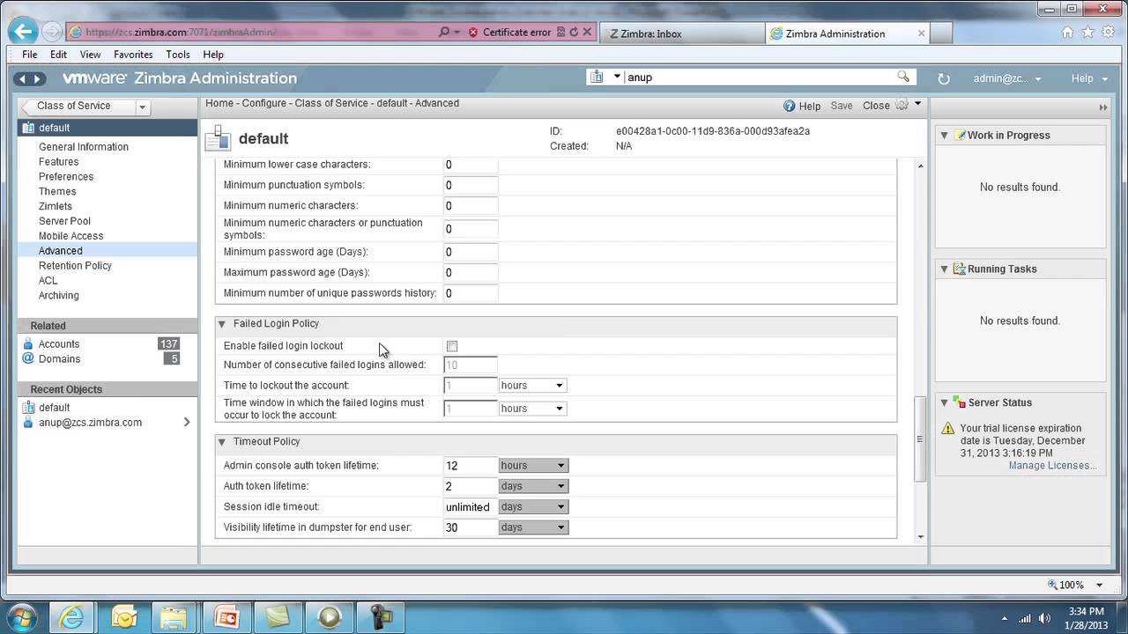Open failed logins time window units dropdown
1128x634 pixels.
coord(558,409)
